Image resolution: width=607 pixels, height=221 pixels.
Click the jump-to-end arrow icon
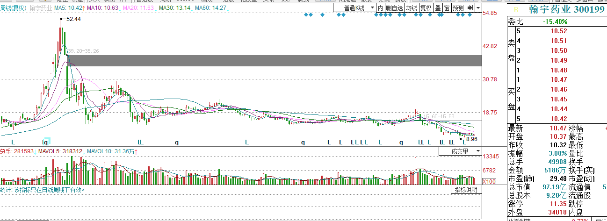click(470, 8)
